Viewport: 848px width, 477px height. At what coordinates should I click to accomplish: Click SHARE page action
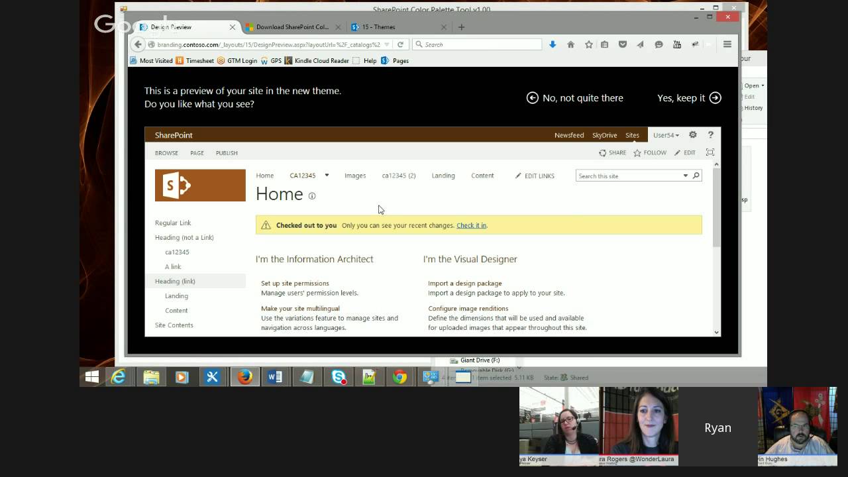coord(613,153)
